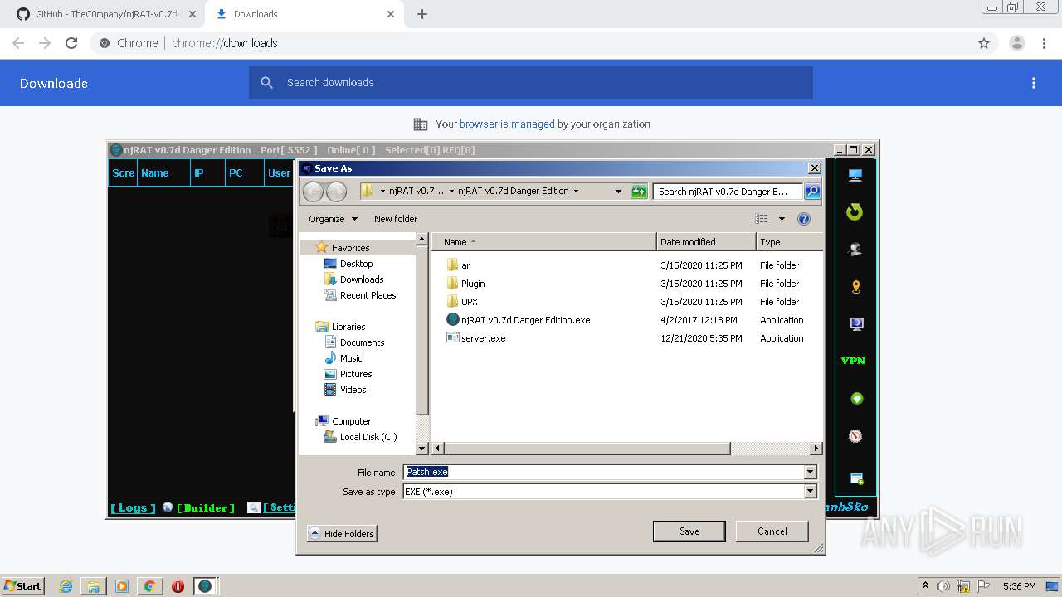Select njRAT v0.7d Danger Edition breadcrumb
The image size is (1062, 597).
pyautogui.click(x=513, y=191)
